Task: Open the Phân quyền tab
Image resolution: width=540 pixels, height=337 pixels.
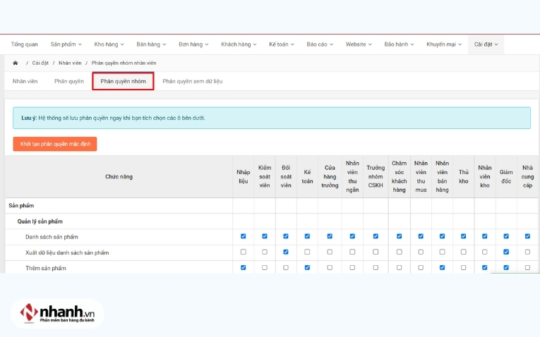Action: [x=69, y=81]
